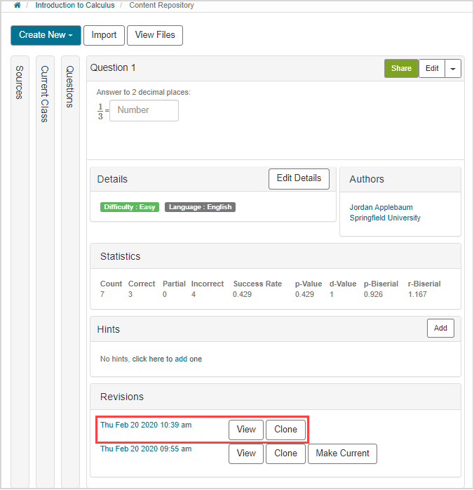Viewport: 474px width, 490px height.
Task: Click the Edit button for Question 1
Action: coord(432,68)
